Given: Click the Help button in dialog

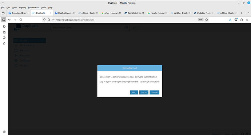Looking at the screenshot, I should coord(134,93).
